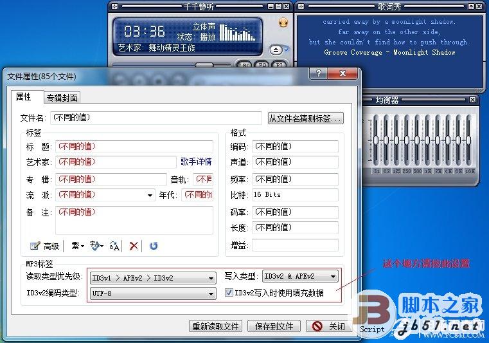Click the orange headphone icon in the 千千静听 player
Viewport: 489px width, 343px height.
click(x=283, y=23)
